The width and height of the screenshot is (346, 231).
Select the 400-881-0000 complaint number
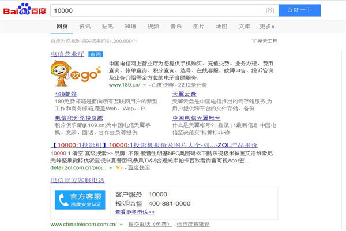pyautogui.click(x=169, y=204)
